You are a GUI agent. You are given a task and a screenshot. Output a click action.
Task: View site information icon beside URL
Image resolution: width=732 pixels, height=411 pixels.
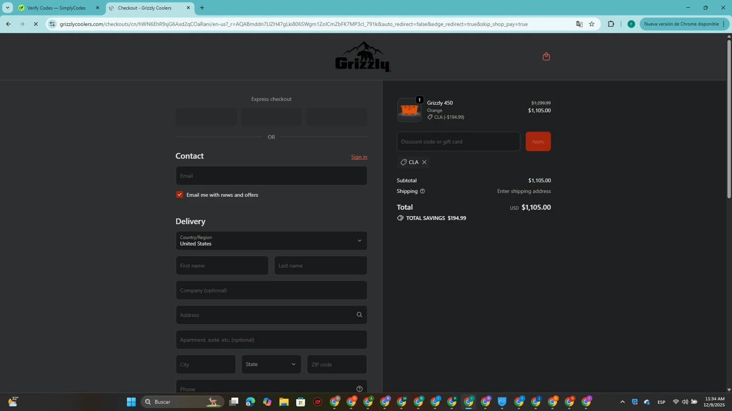tap(52, 24)
